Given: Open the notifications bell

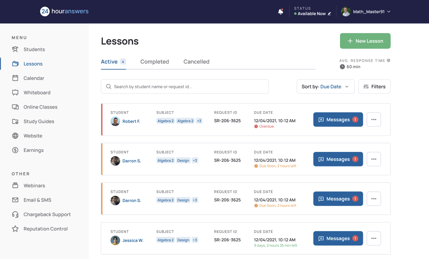Looking at the screenshot, I should point(280,11).
